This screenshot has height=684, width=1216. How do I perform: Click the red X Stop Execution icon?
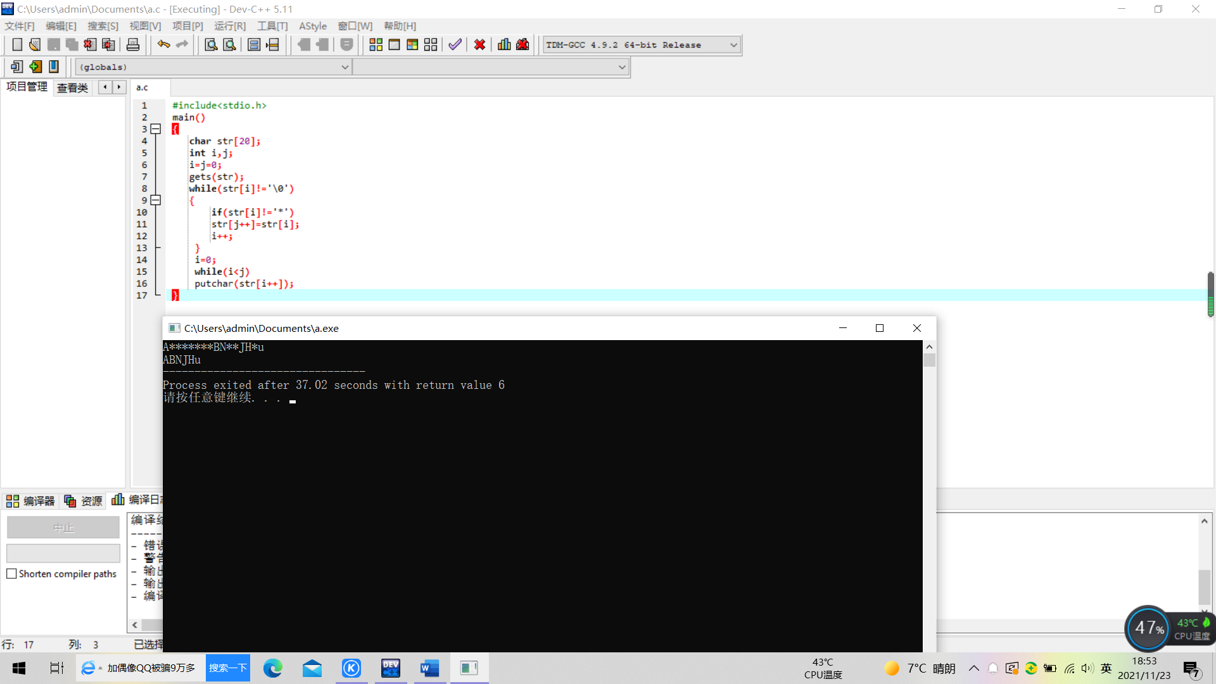pyautogui.click(x=479, y=45)
